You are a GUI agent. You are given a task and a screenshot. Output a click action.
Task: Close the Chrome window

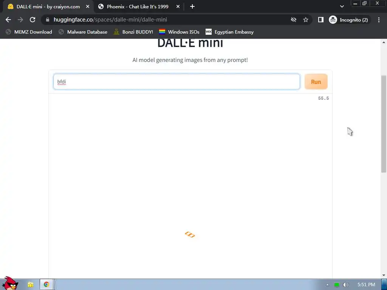tap(378, 3)
